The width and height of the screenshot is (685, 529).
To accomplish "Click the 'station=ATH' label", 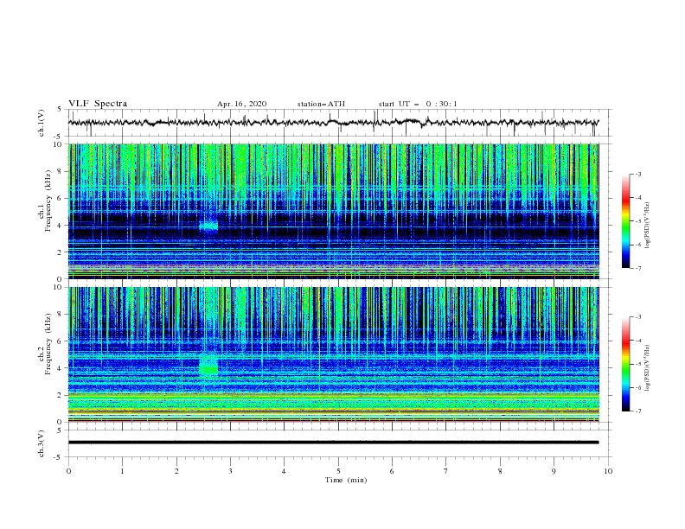I will click(321, 104).
